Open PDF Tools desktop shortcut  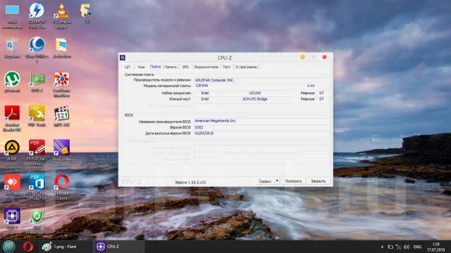[37, 116]
